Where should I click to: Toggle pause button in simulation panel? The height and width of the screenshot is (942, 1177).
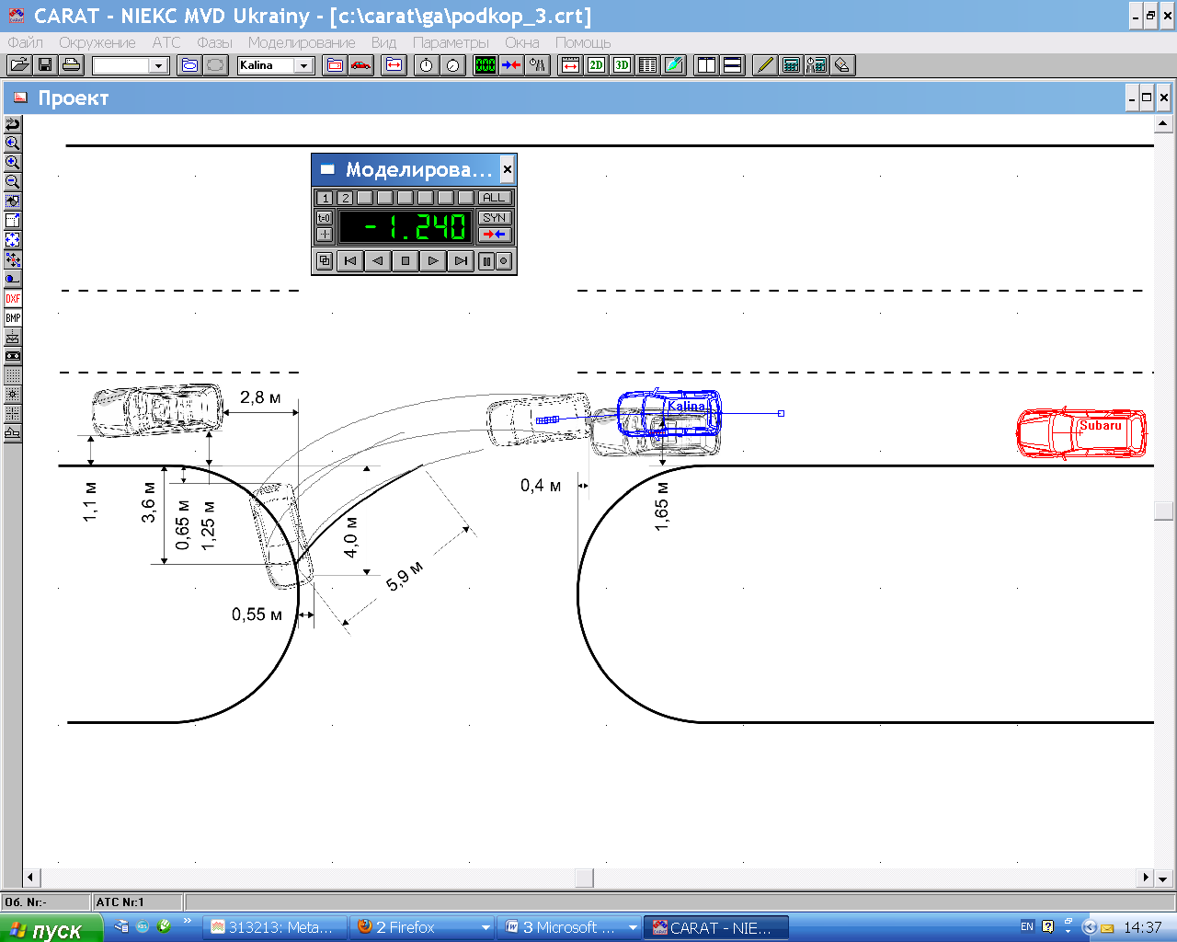tap(486, 261)
